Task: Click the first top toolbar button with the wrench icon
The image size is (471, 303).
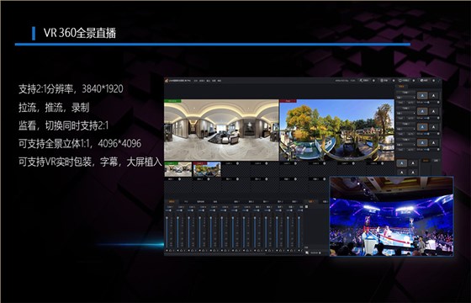Action: 365,81
